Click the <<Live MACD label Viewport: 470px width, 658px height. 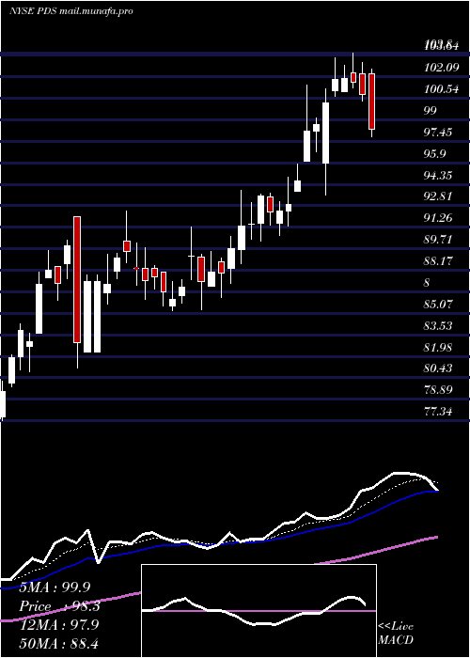click(396, 634)
